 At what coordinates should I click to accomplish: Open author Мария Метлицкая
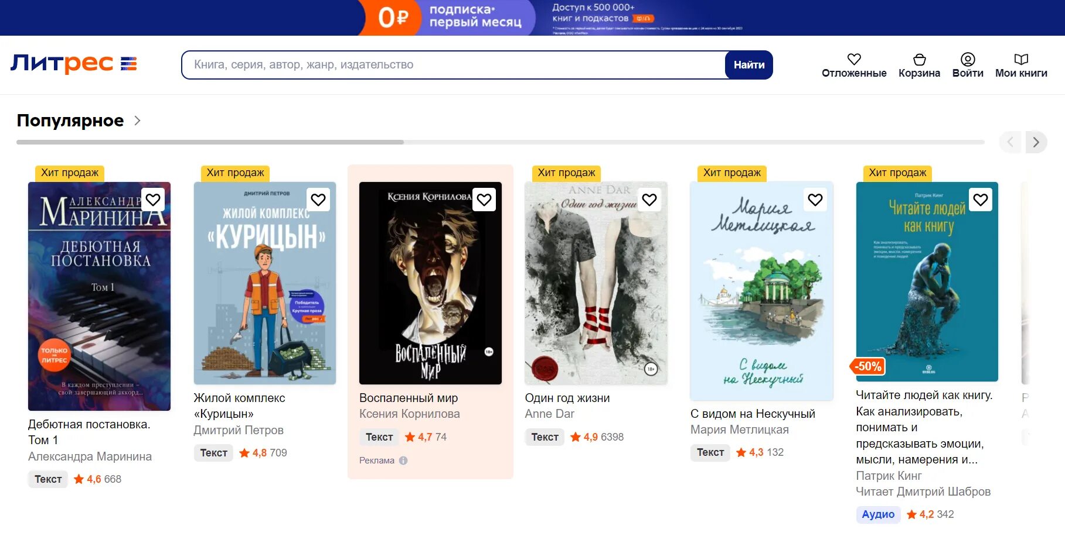pos(740,430)
